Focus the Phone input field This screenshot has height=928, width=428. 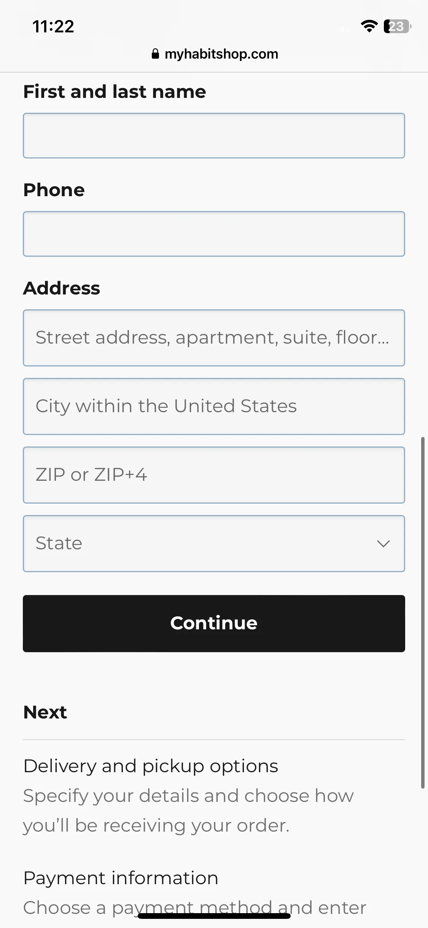coord(214,234)
